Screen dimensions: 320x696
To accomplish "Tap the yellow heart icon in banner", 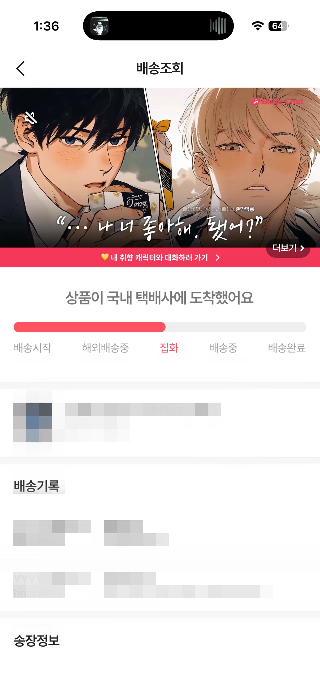I will pos(105,257).
